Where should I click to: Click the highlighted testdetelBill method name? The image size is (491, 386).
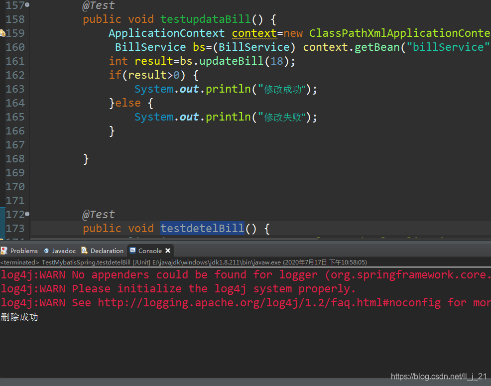click(202, 229)
